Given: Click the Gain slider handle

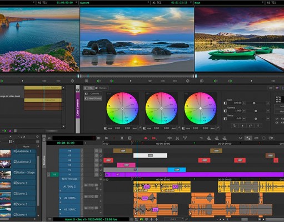Looking at the screenshot, I should pos(254,103).
